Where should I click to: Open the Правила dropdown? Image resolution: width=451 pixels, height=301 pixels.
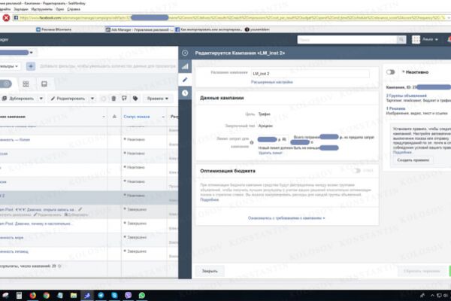coord(158,99)
